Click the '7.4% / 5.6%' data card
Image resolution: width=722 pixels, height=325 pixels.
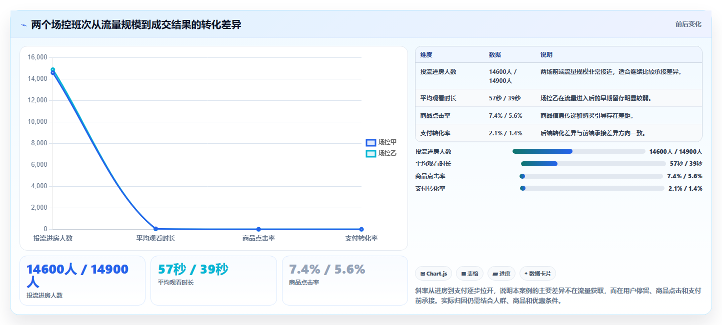coord(345,281)
